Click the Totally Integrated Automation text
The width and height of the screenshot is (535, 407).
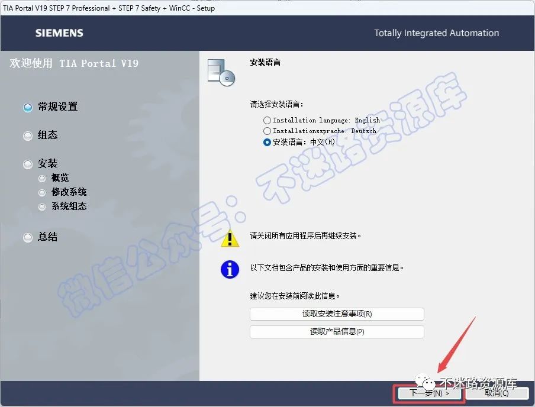(x=436, y=33)
